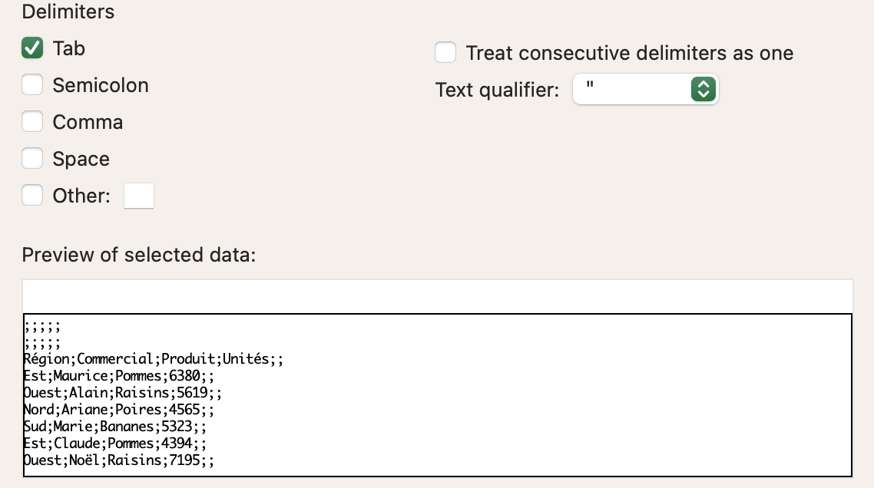Image resolution: width=874 pixels, height=488 pixels.
Task: Enable Treat consecutive delimiters as one
Action: [445, 53]
